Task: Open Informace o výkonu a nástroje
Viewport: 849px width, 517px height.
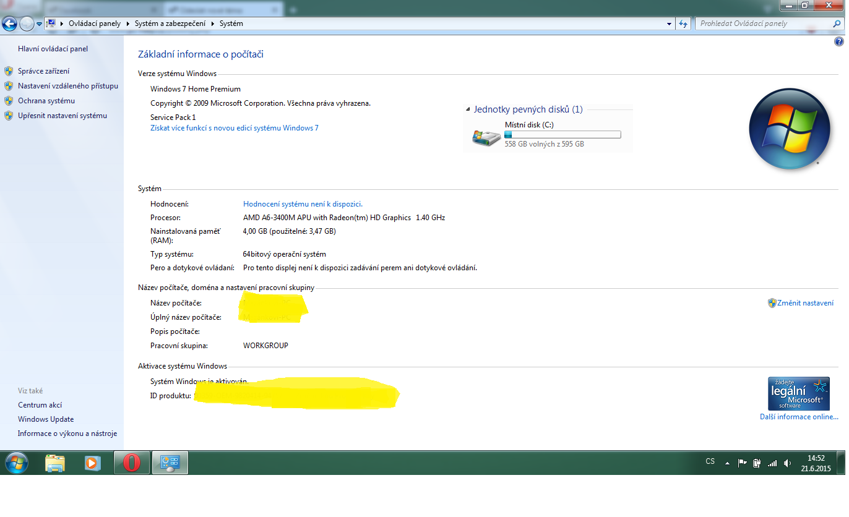Action: coord(67,434)
